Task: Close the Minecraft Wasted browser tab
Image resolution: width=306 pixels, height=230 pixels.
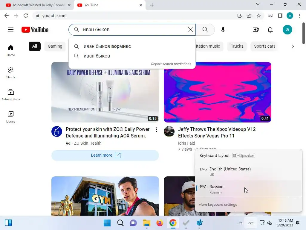Action: pos(69,5)
